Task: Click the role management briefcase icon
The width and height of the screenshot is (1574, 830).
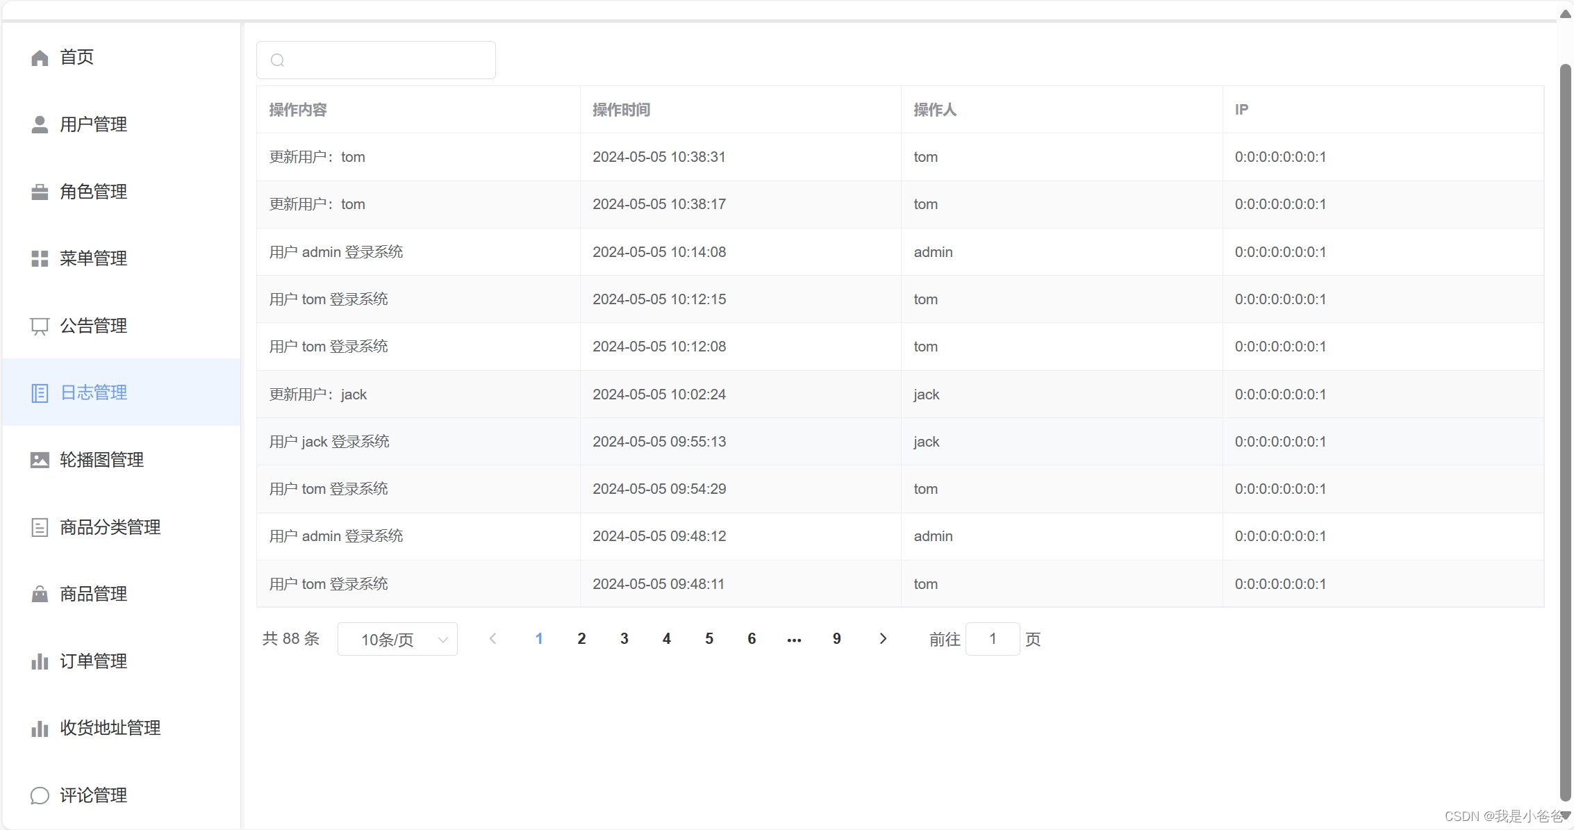Action: click(x=40, y=192)
